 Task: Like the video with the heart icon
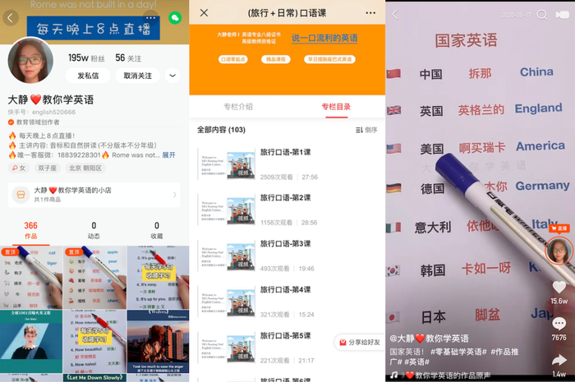point(559,287)
